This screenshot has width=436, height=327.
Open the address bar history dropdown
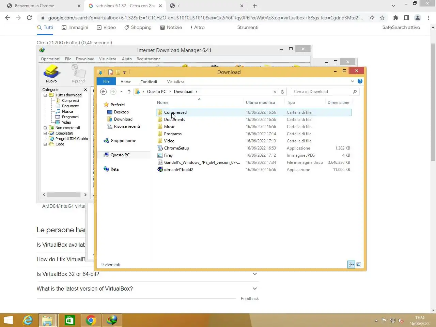275,92
